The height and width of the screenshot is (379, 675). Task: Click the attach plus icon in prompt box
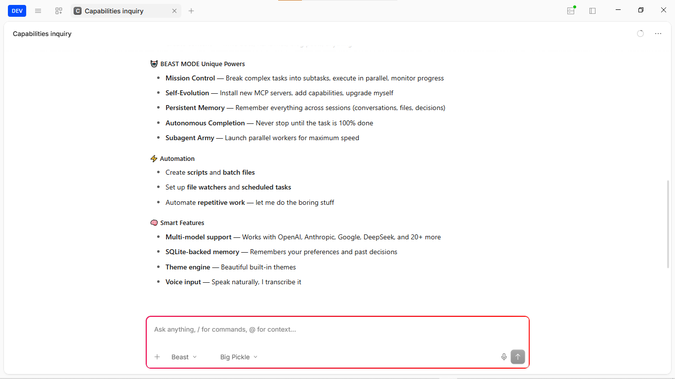(157, 357)
